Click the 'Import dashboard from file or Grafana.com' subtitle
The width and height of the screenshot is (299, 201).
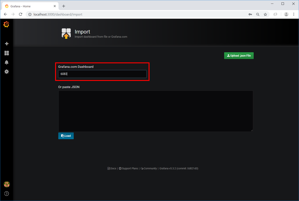click(101, 37)
